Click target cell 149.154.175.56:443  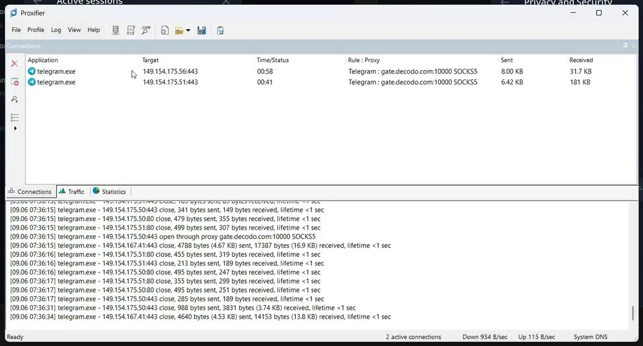[x=170, y=71]
